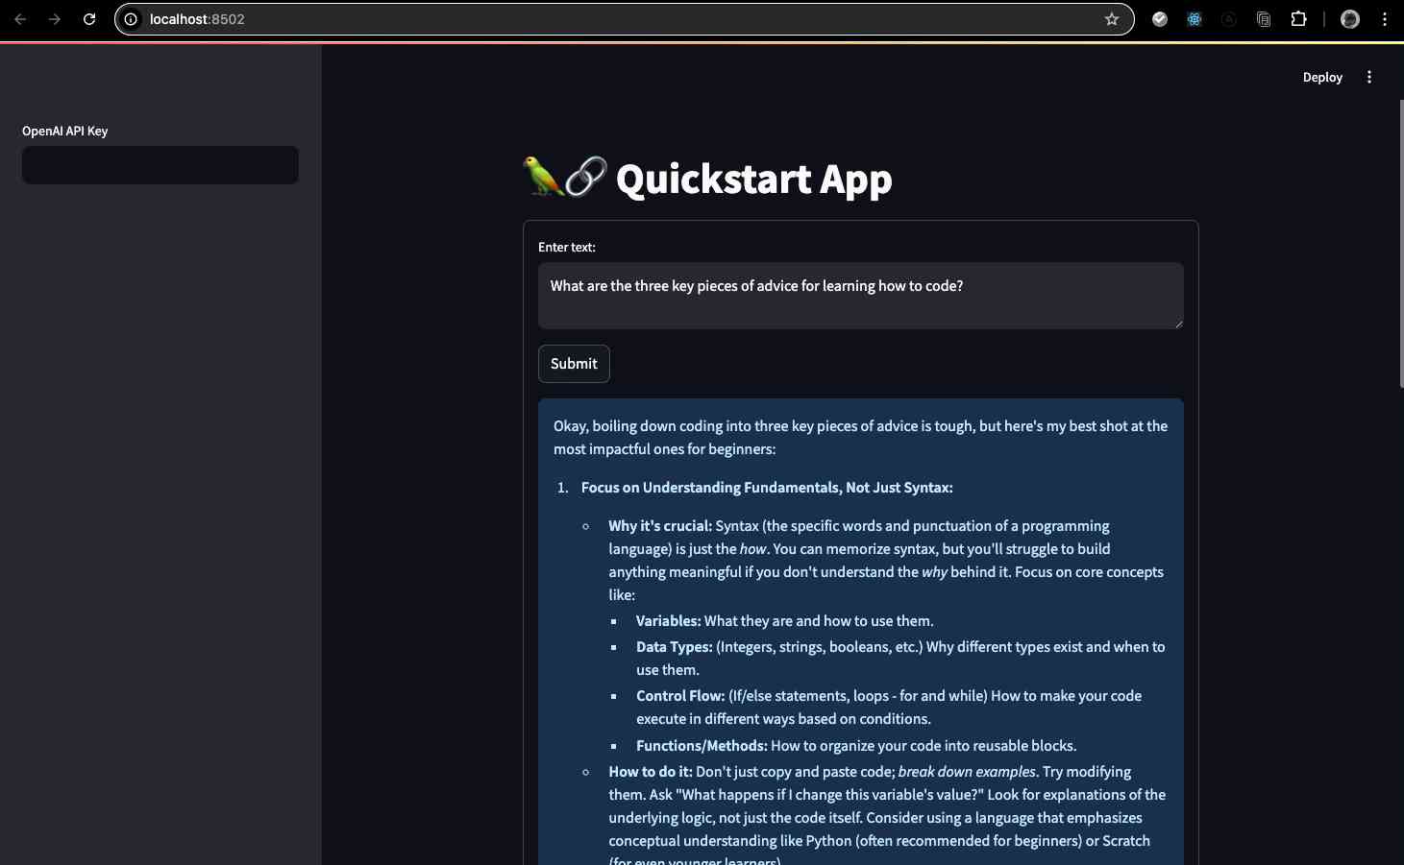Click the localhost:8502 address bar
1404x865 pixels.
click(x=615, y=19)
